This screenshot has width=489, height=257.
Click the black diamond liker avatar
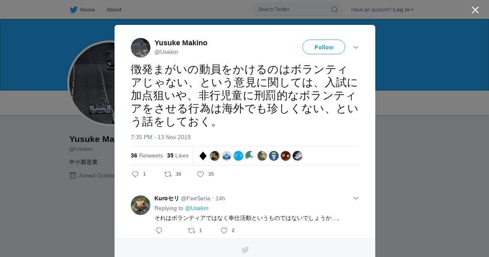(203, 156)
